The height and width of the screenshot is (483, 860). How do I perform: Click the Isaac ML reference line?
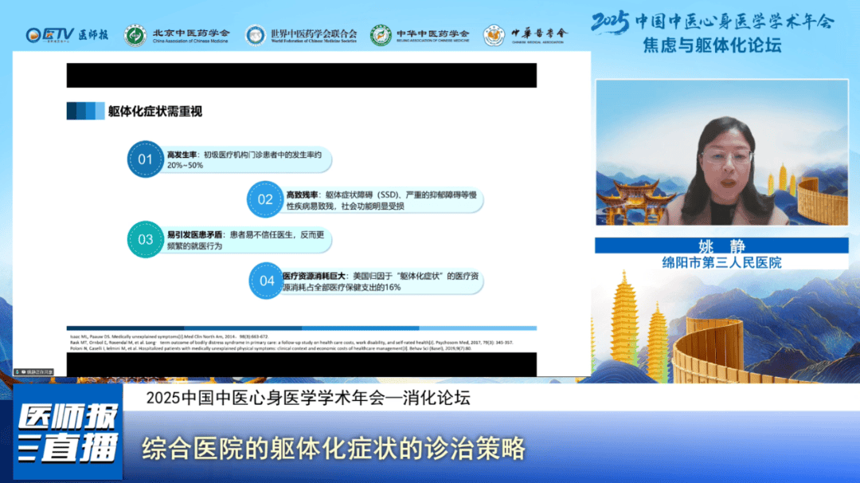click(x=170, y=336)
